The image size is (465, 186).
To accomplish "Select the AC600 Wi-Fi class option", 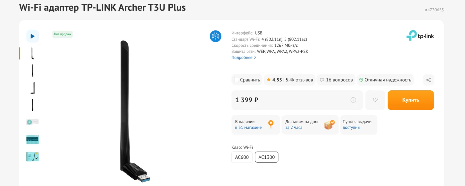I will pos(242,157).
